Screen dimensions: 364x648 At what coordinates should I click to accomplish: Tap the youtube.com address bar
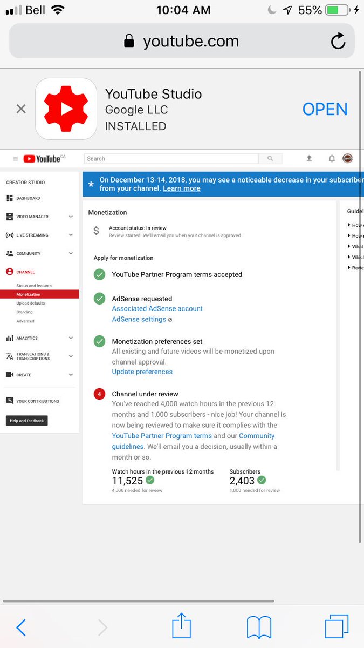[x=182, y=41]
